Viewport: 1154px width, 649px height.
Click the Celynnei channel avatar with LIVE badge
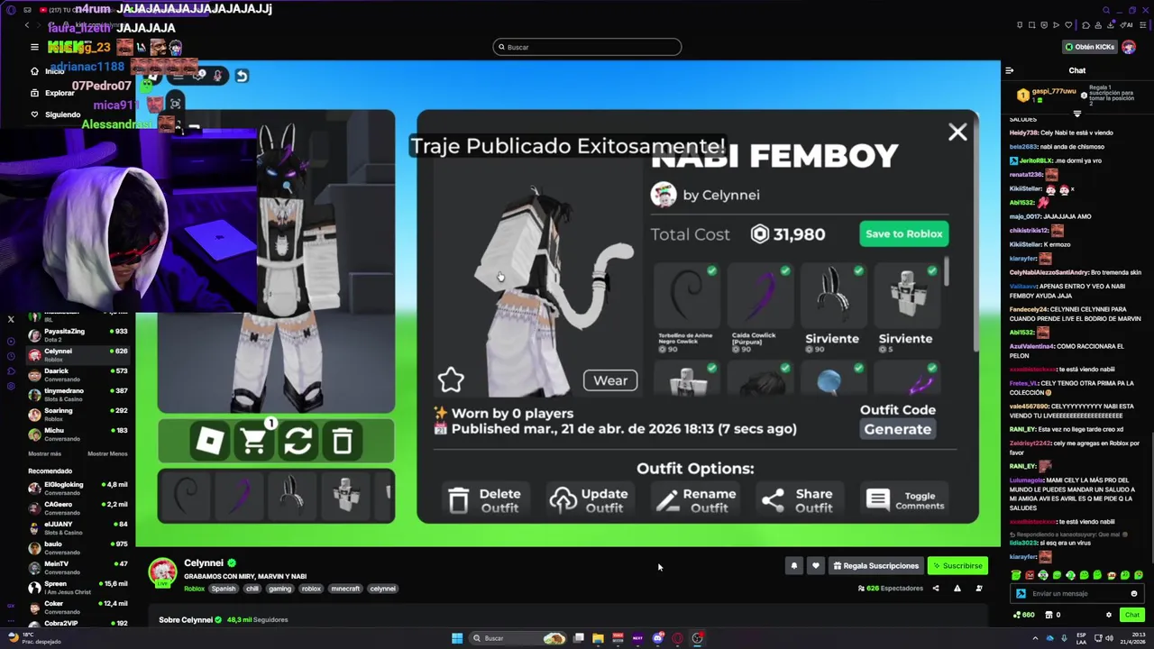pyautogui.click(x=162, y=571)
